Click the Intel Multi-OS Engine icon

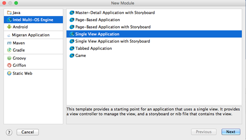point(9,20)
